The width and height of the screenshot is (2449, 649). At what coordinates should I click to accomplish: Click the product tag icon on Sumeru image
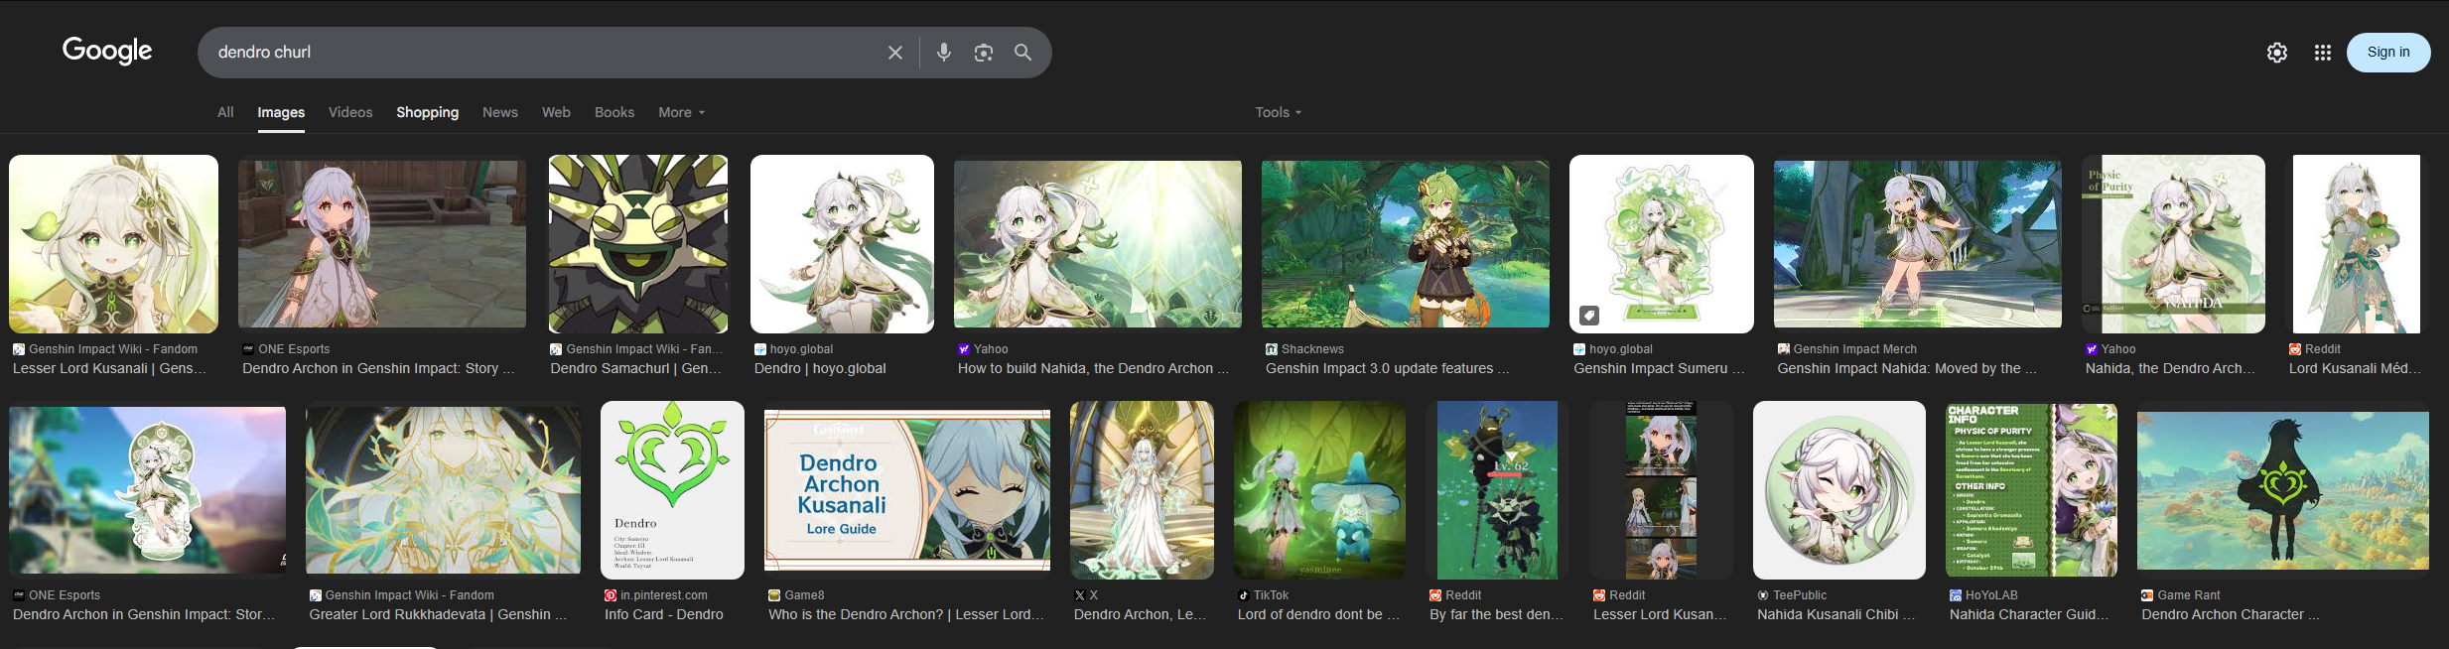1589,316
